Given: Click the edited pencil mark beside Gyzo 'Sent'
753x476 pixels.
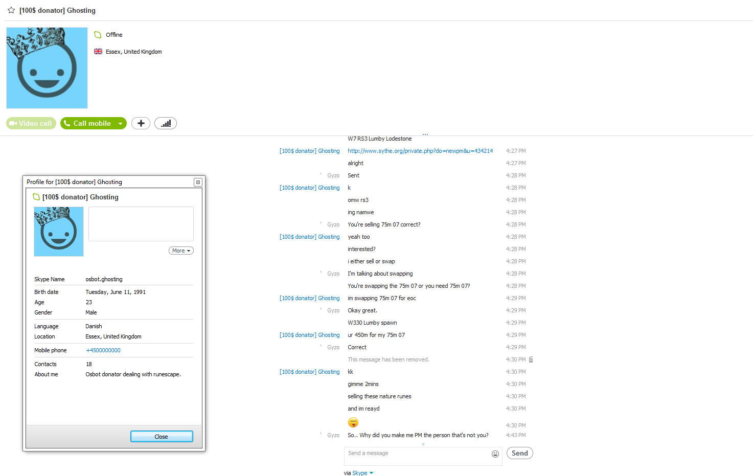Looking at the screenshot, I should 321,174.
